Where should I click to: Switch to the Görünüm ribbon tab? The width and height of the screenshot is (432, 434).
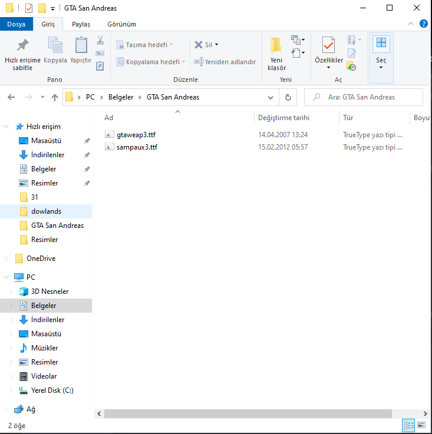(x=121, y=24)
